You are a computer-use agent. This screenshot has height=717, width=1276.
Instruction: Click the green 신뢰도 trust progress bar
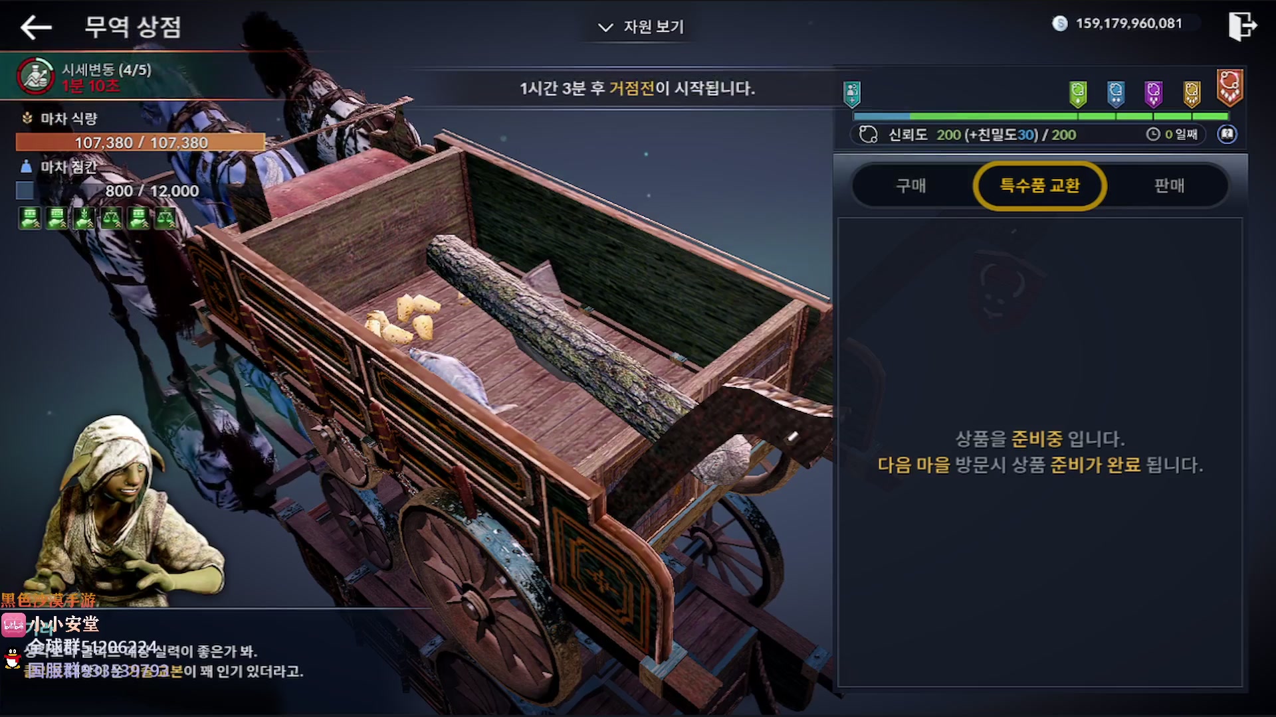1041,116
